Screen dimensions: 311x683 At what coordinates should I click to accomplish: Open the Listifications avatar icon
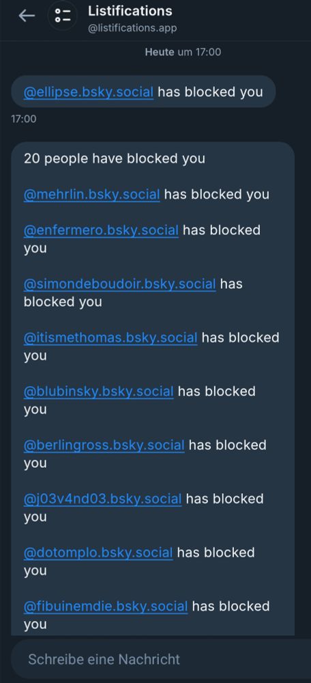(x=62, y=16)
